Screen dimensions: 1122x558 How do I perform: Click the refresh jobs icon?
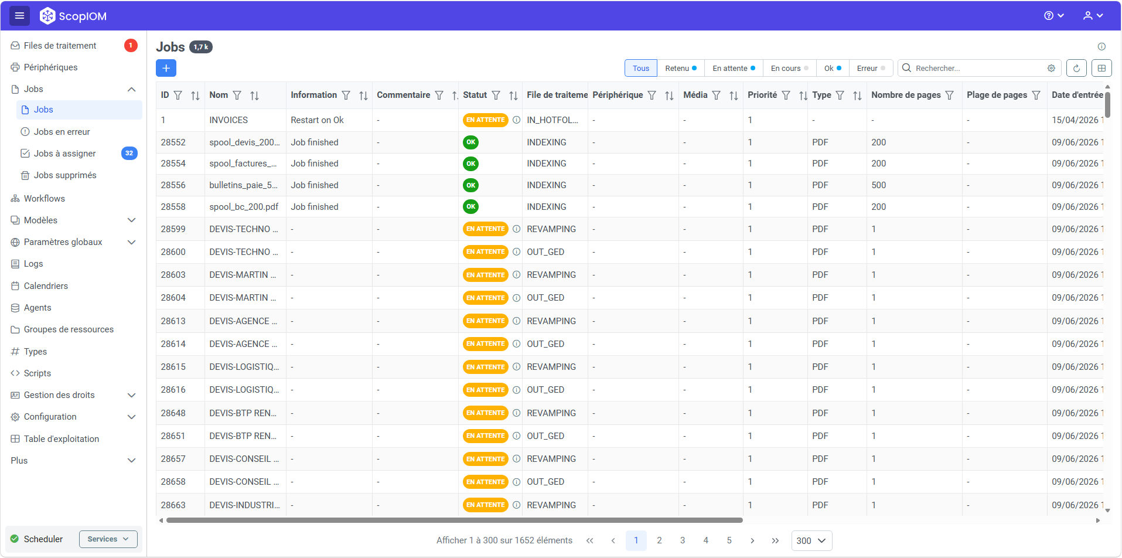1076,68
